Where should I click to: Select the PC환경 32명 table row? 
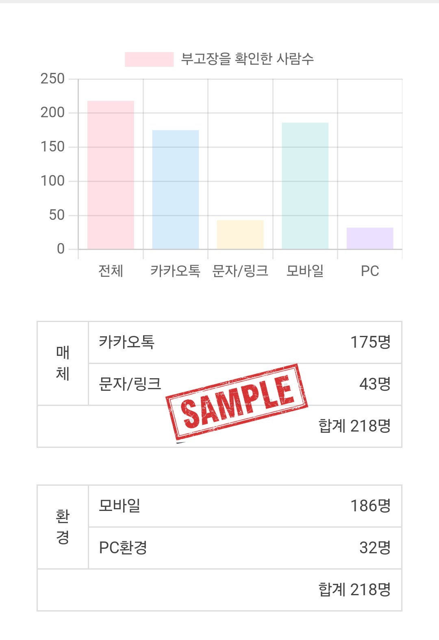point(245,548)
